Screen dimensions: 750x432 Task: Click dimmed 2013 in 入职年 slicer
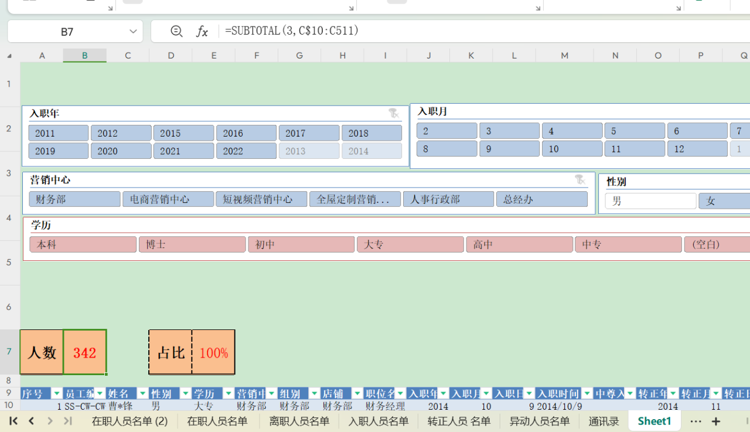pyautogui.click(x=309, y=151)
